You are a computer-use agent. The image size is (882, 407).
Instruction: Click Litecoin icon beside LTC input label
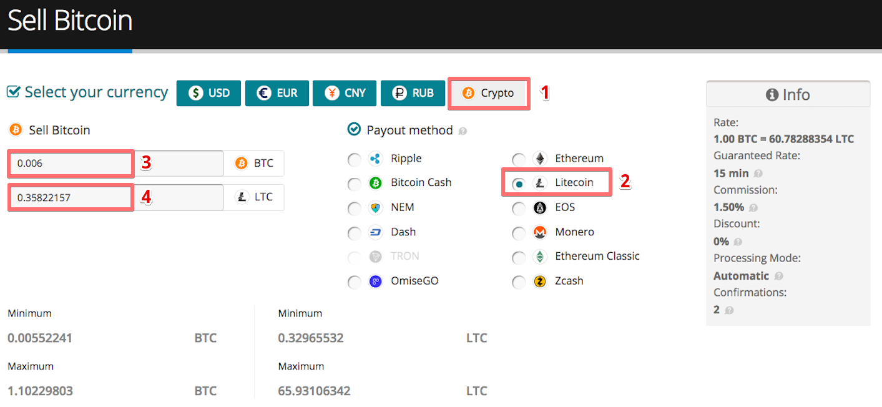coord(241,197)
